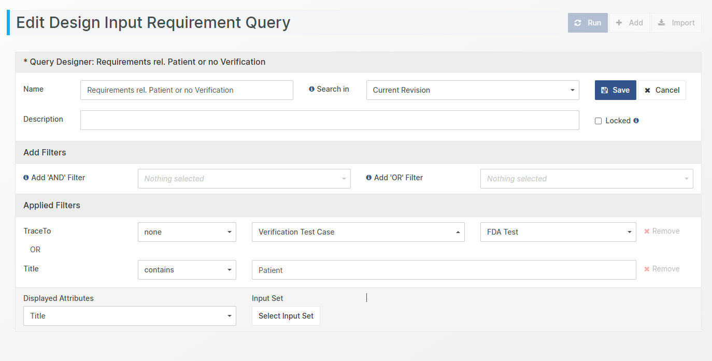Open the FDA Test dropdown
The image size is (712, 361).
pos(558,232)
